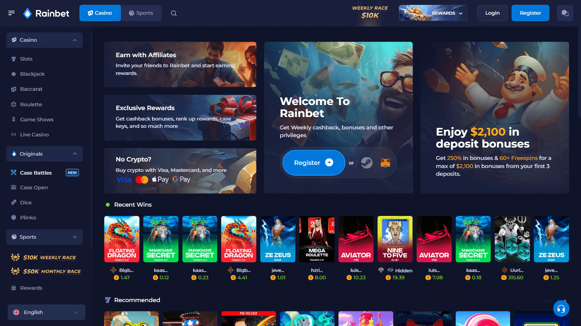581x326 pixels.
Task: Click the Dice sidebar icon
Action: [14, 202]
